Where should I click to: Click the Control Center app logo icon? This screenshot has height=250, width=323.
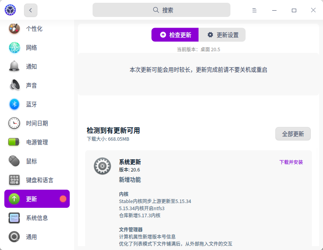(x=10, y=10)
